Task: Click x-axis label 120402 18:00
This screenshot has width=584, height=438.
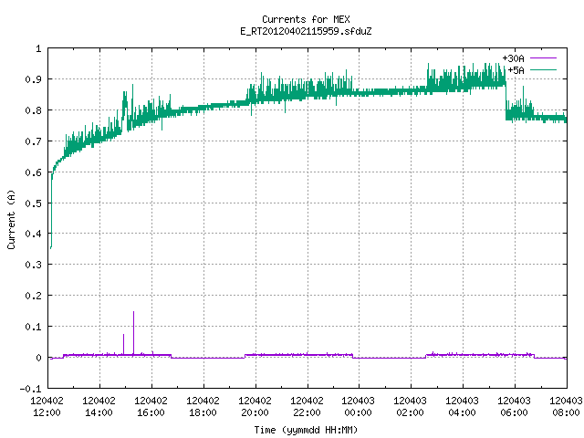Action: point(203,407)
